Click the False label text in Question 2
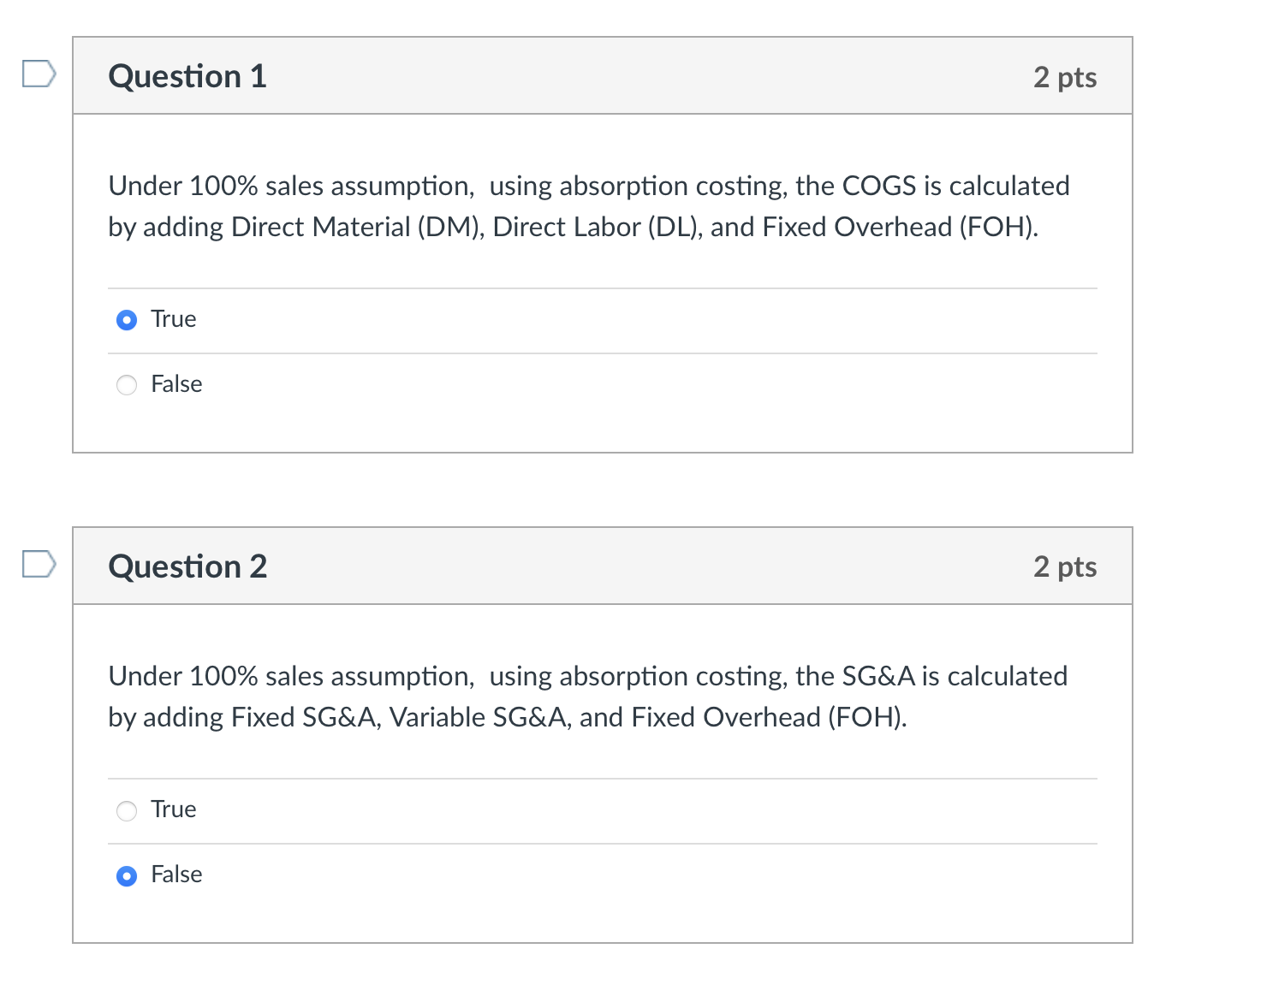1267x1008 pixels. (x=175, y=875)
